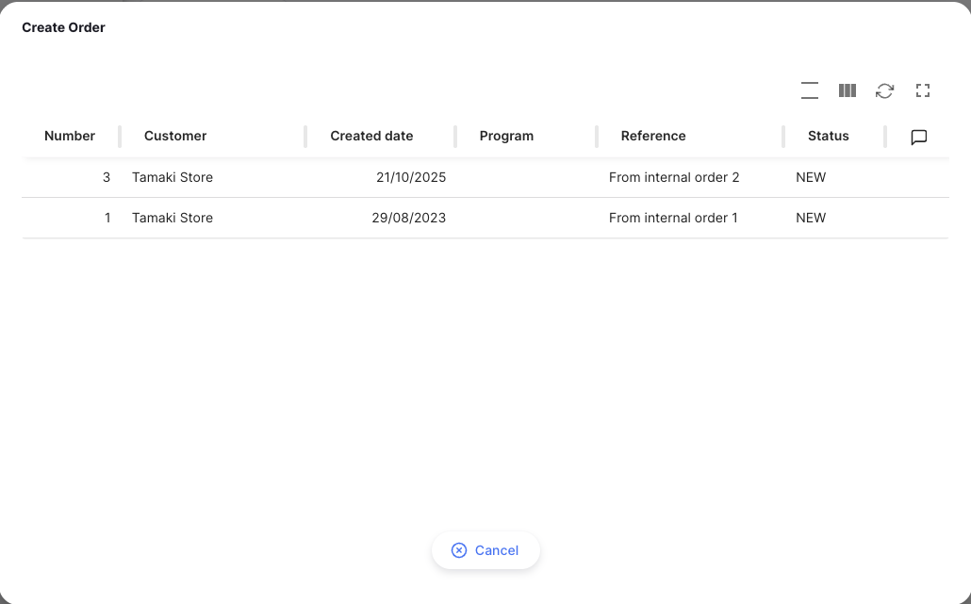Click the From internal order 1 reference
The height and width of the screenshot is (604, 971).
click(x=672, y=218)
